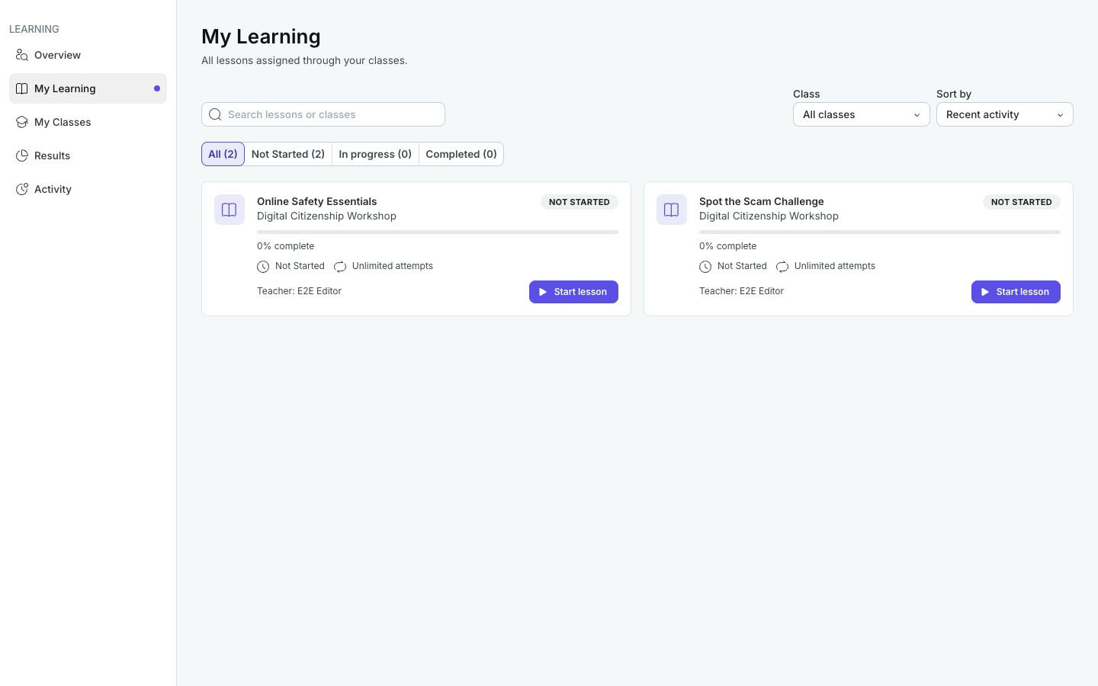Image resolution: width=1098 pixels, height=686 pixels.
Task: Open the Sort by dropdown
Action: pos(1005,114)
